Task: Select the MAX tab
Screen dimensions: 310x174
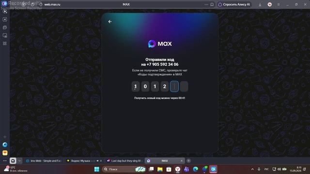Action: click(165, 161)
